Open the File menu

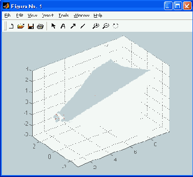pyautogui.click(x=8, y=16)
